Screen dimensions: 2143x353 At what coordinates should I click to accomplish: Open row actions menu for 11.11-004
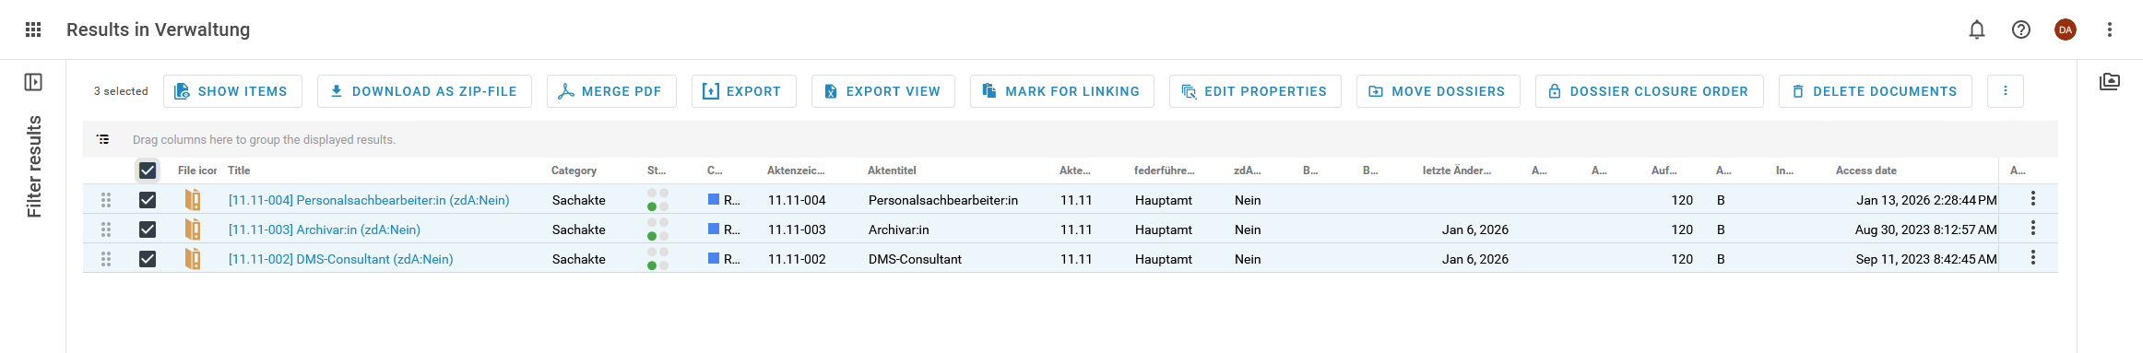click(x=2033, y=199)
